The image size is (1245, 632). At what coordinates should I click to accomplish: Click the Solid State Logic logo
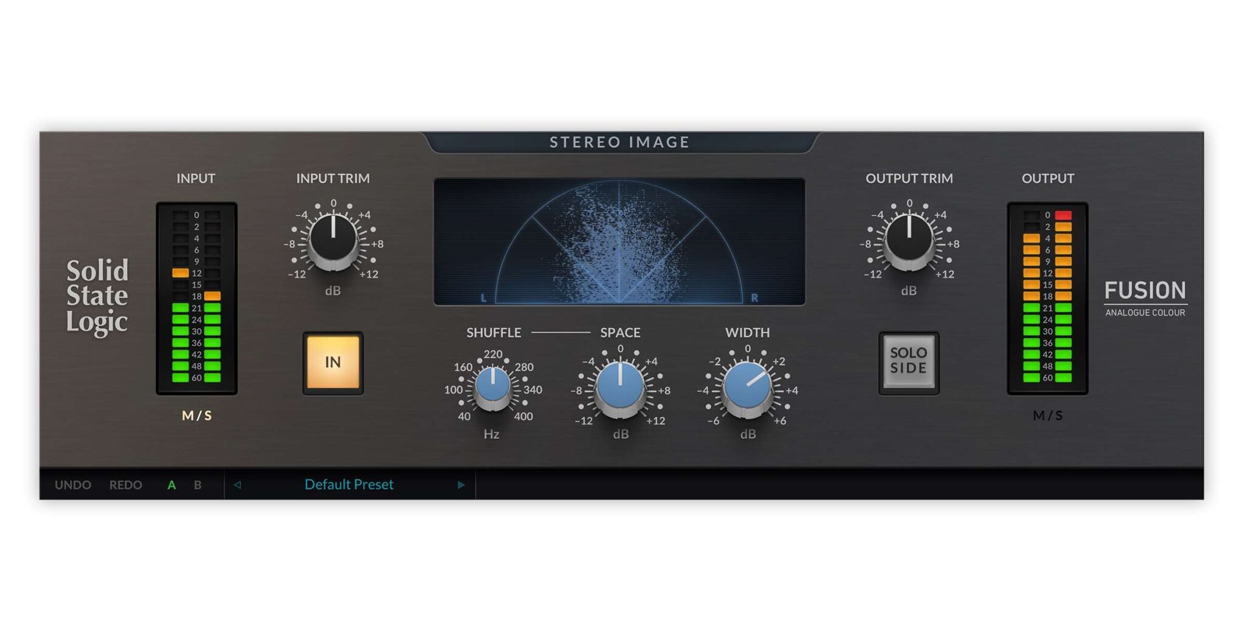(x=97, y=297)
